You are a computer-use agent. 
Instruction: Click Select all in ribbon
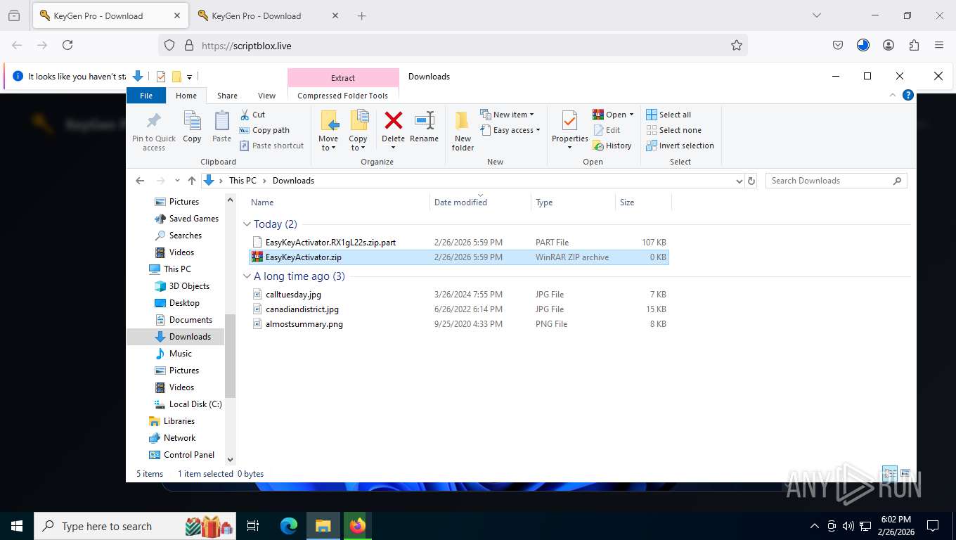668,115
